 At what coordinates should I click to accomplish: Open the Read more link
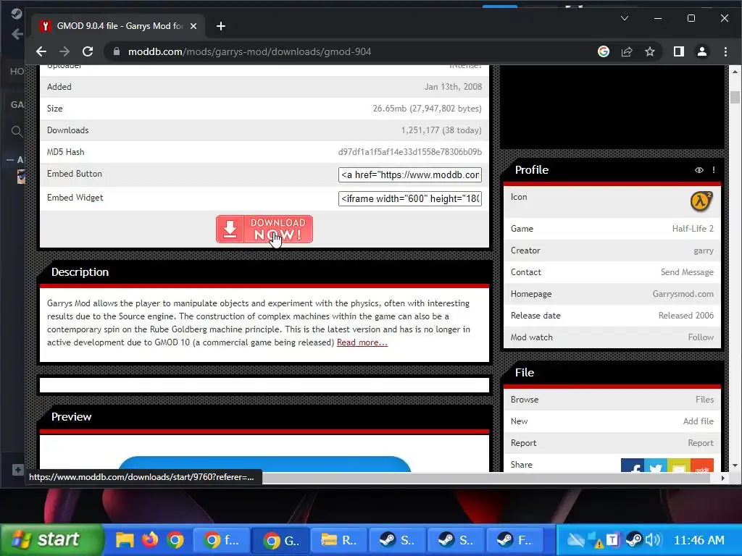(362, 342)
